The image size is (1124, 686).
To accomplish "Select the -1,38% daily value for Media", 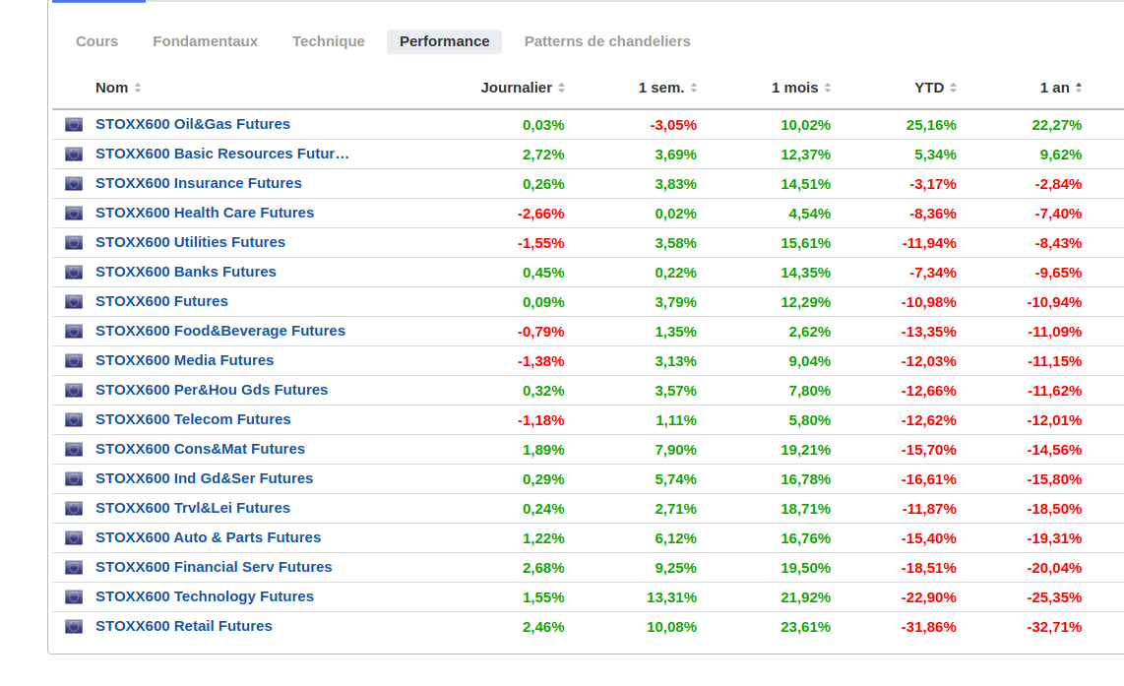I will 540,361.
